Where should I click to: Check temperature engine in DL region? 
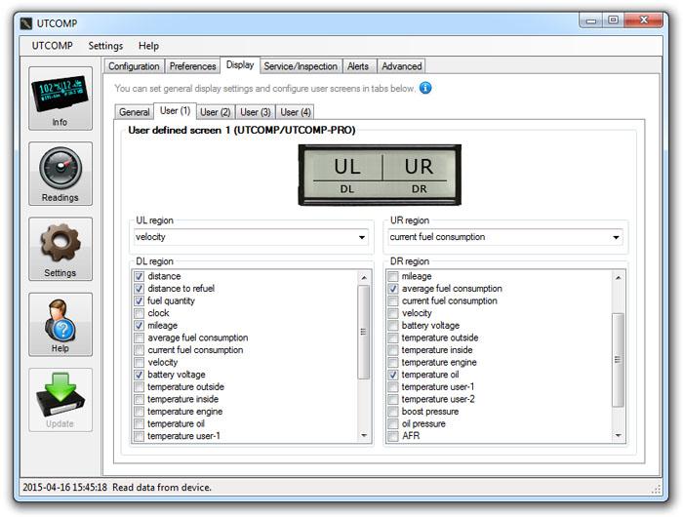(139, 412)
